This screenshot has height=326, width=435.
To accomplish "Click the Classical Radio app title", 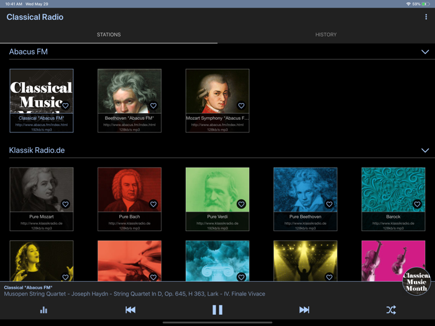I will tap(35, 17).
